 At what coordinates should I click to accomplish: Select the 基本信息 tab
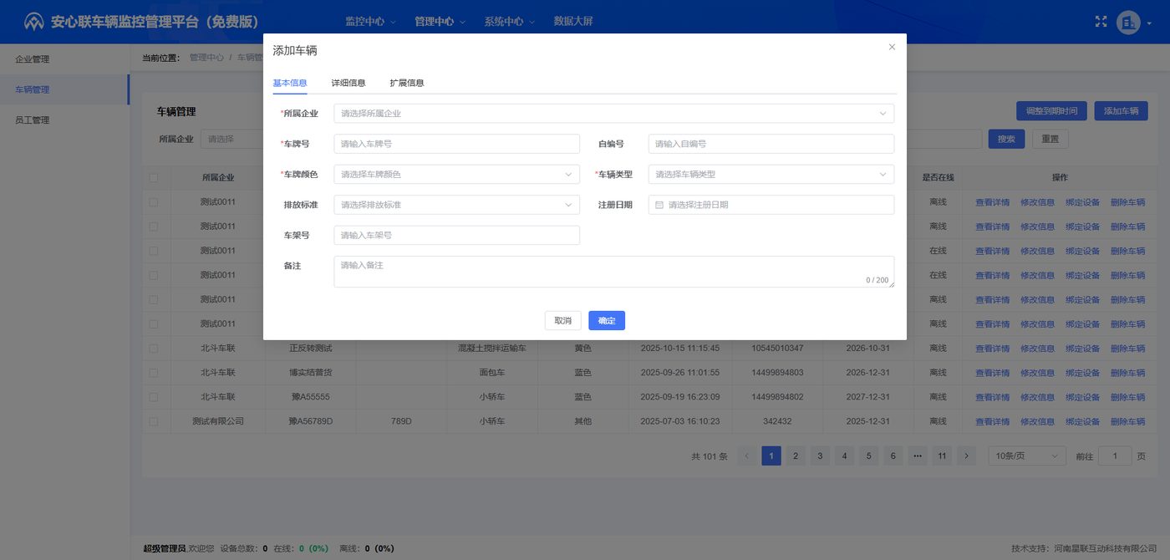coord(290,83)
